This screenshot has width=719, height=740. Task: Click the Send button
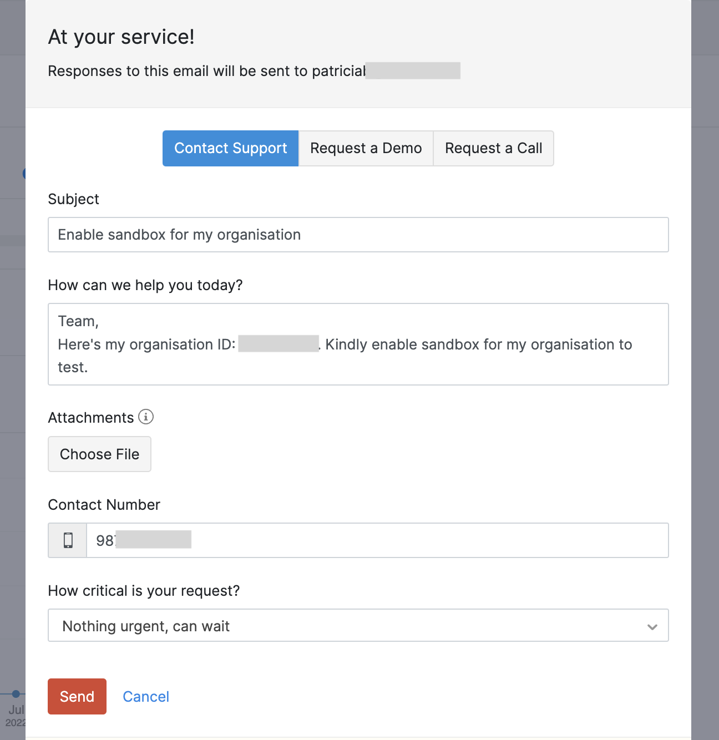click(x=77, y=696)
